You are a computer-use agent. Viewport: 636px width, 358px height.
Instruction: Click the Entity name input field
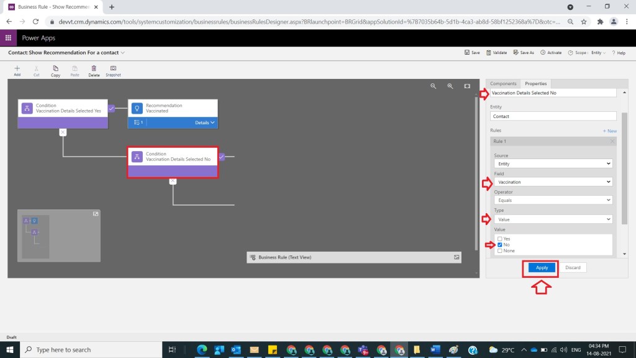(552, 116)
